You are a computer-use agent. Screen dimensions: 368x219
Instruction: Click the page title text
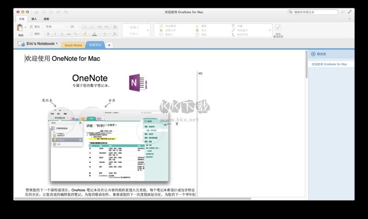click(x=62, y=58)
